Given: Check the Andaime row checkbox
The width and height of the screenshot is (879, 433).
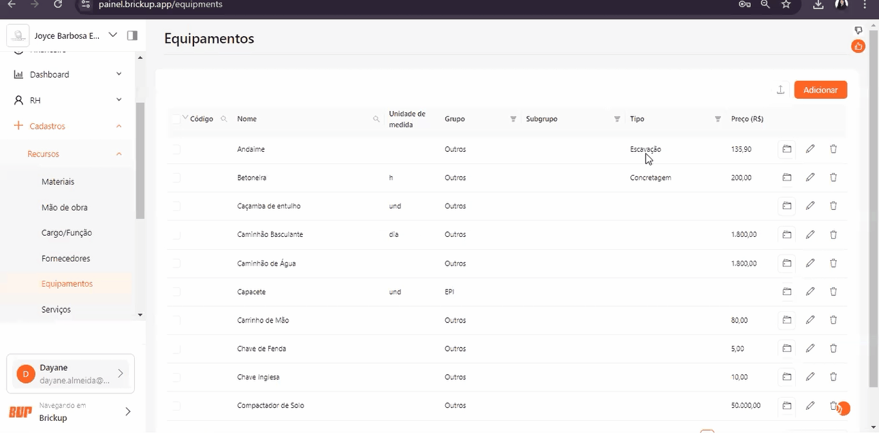Looking at the screenshot, I should 176,149.
